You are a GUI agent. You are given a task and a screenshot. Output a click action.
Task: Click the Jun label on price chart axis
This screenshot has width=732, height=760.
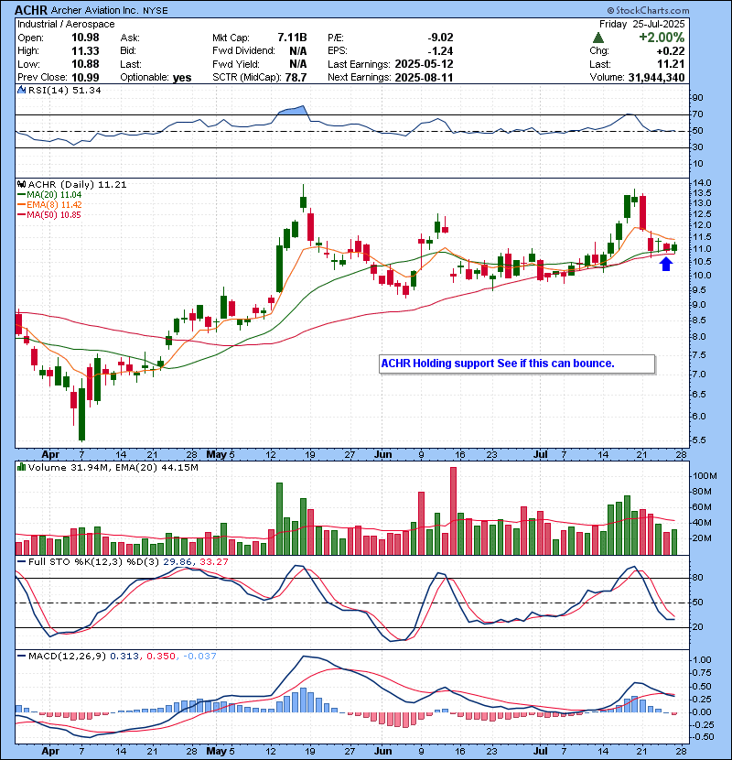(382, 454)
